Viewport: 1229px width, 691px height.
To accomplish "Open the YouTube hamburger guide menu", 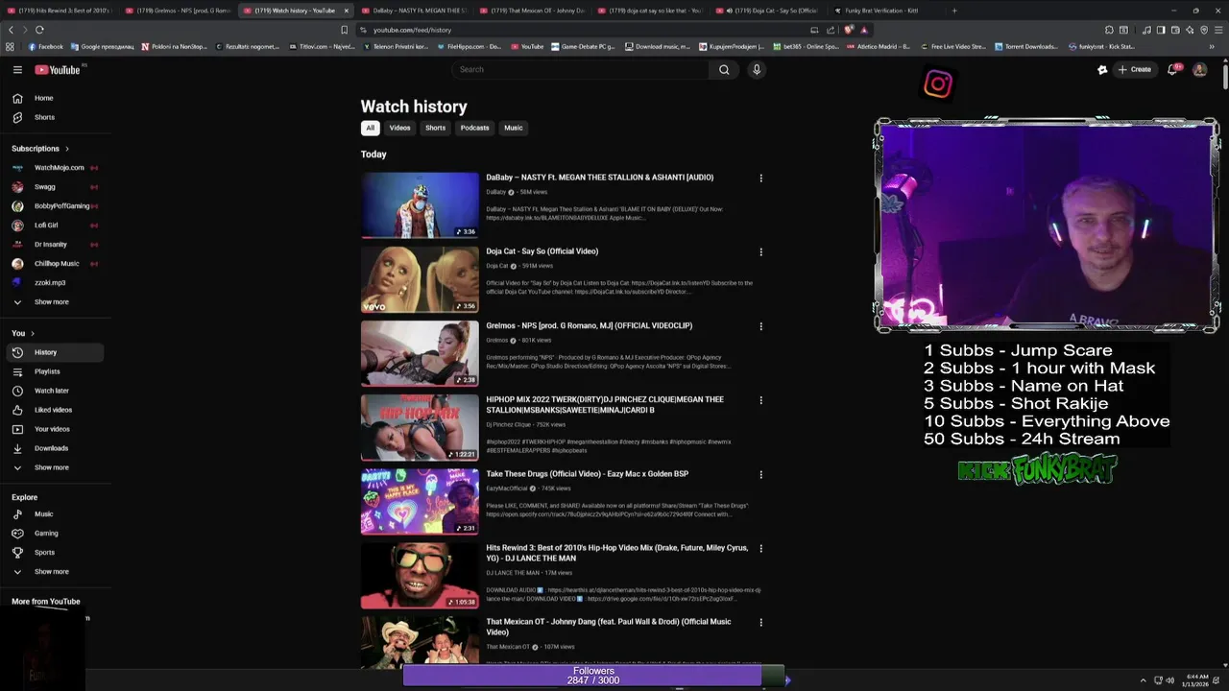I will [x=17, y=69].
